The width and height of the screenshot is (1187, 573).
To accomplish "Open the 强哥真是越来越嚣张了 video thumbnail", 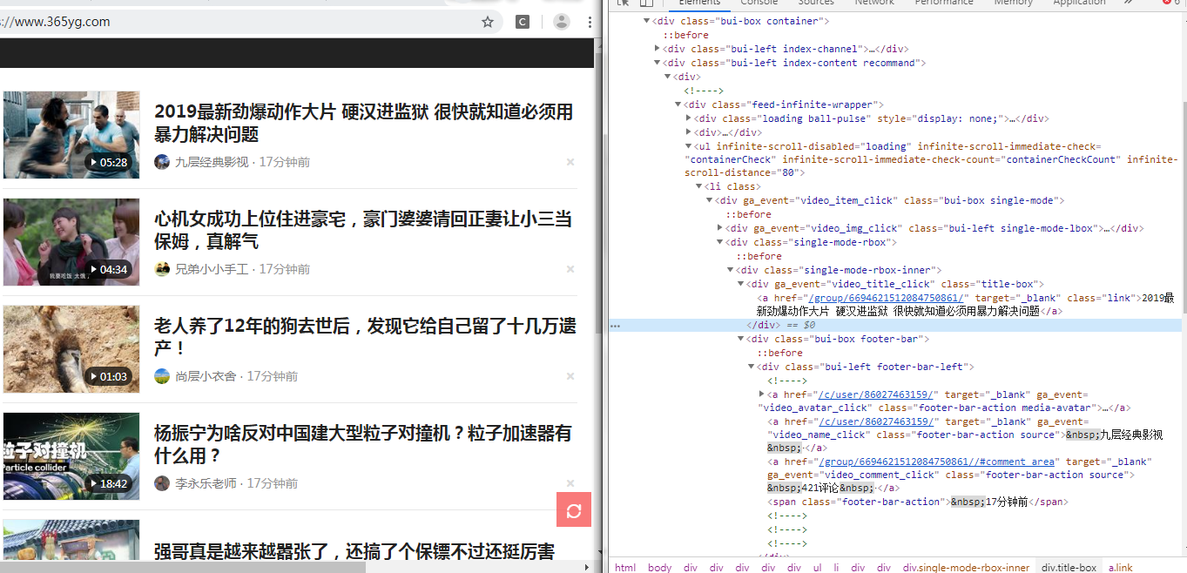I will click(x=71, y=540).
